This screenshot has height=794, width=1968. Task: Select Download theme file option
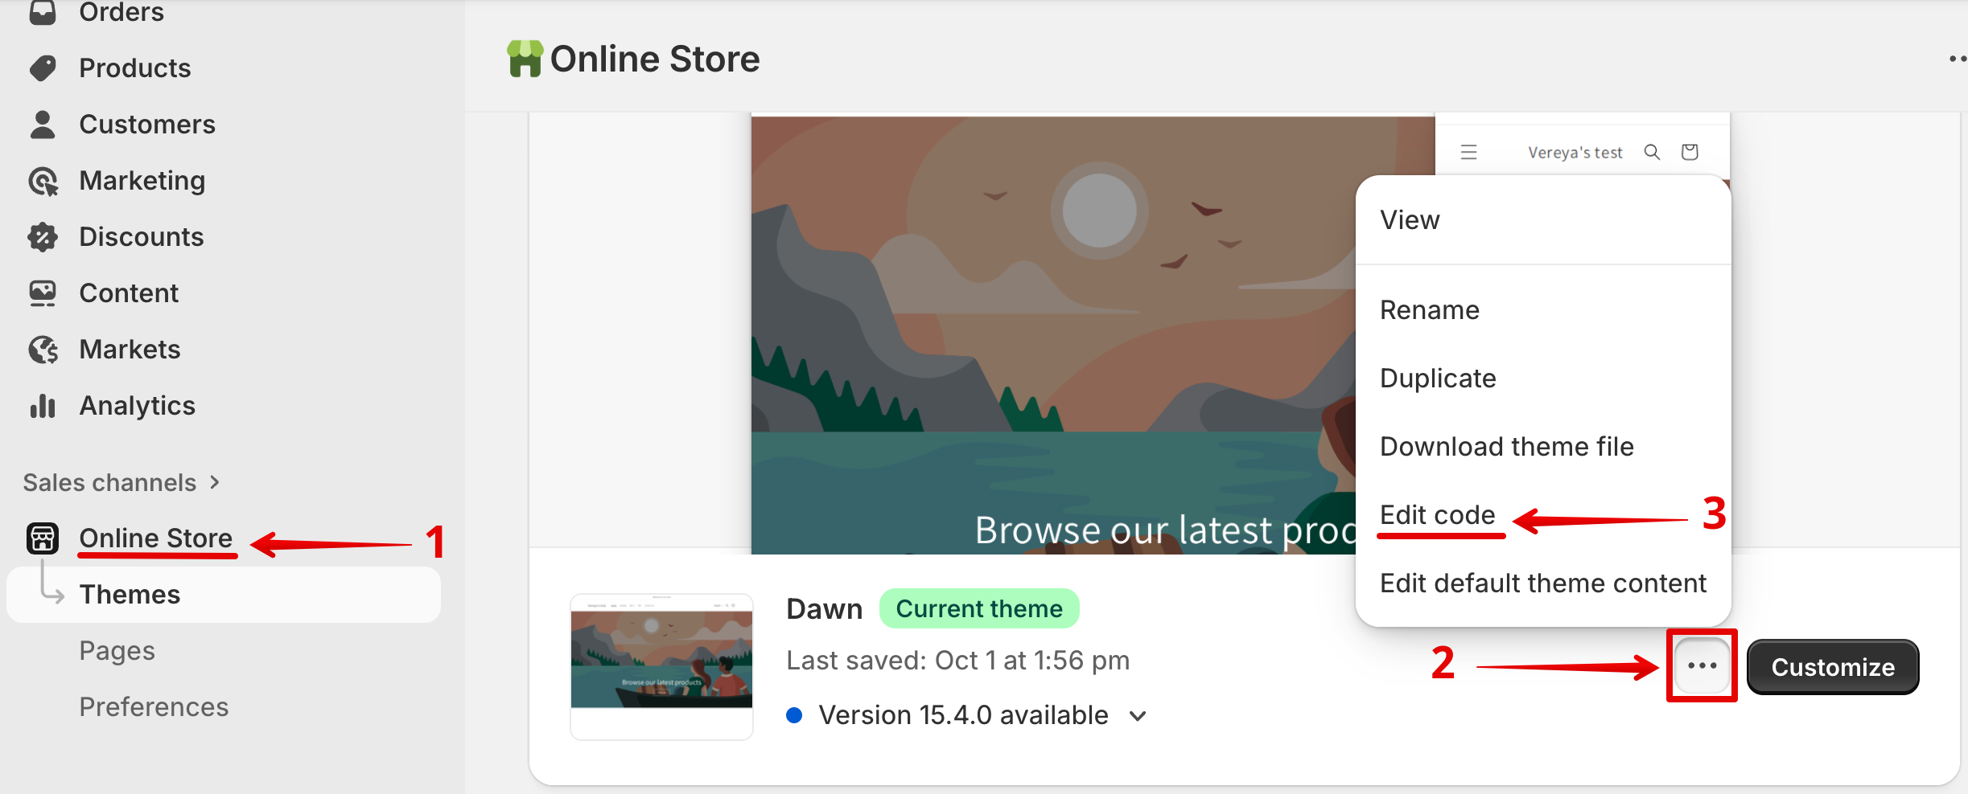(1542, 447)
